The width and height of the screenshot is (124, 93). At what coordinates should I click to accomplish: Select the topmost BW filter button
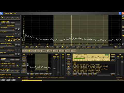click(x=24, y=57)
